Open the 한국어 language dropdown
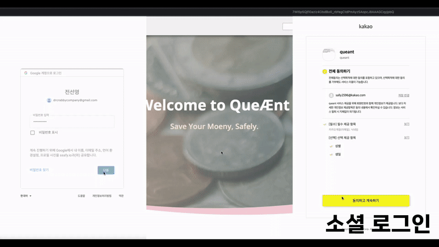439x247 pixels. (x=26, y=196)
